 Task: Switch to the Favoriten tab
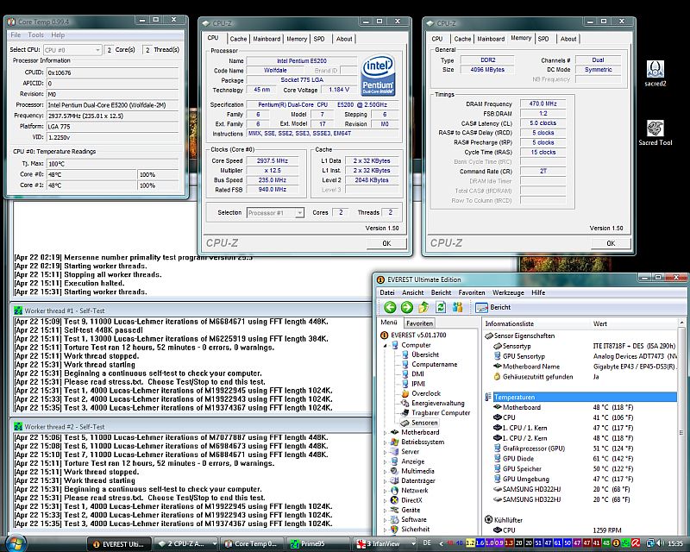pyautogui.click(x=420, y=323)
